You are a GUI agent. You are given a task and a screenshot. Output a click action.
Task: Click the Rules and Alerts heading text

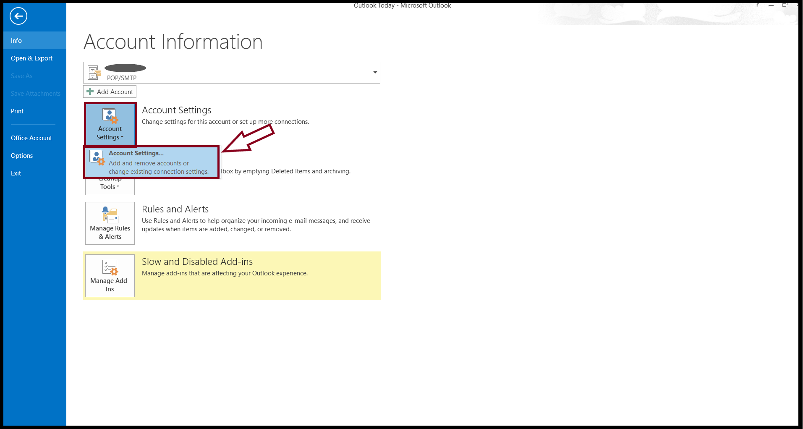click(175, 209)
